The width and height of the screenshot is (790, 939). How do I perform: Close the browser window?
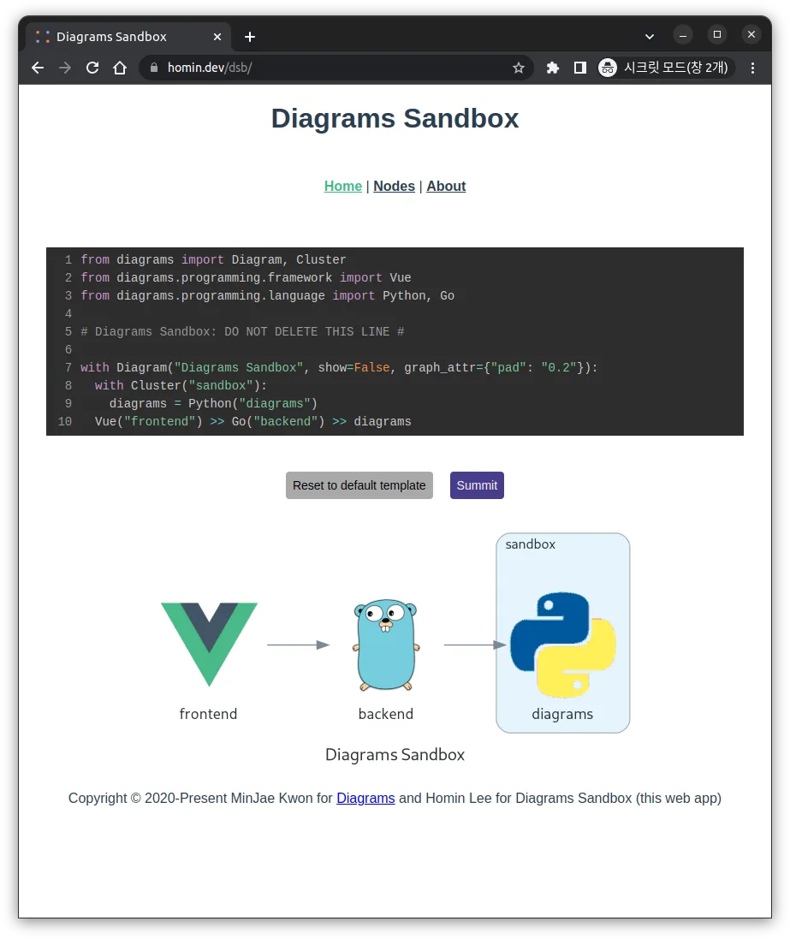751,35
